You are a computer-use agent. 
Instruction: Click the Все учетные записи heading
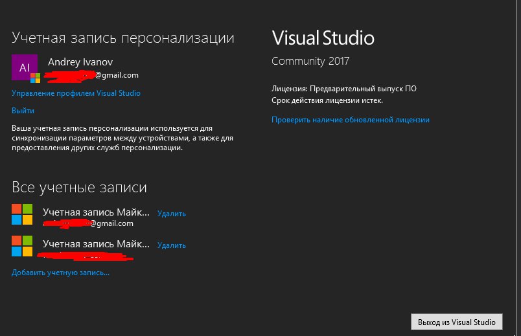[79, 188]
